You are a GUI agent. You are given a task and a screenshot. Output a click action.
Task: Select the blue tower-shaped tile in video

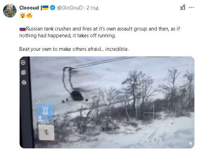(x=45, y=110)
